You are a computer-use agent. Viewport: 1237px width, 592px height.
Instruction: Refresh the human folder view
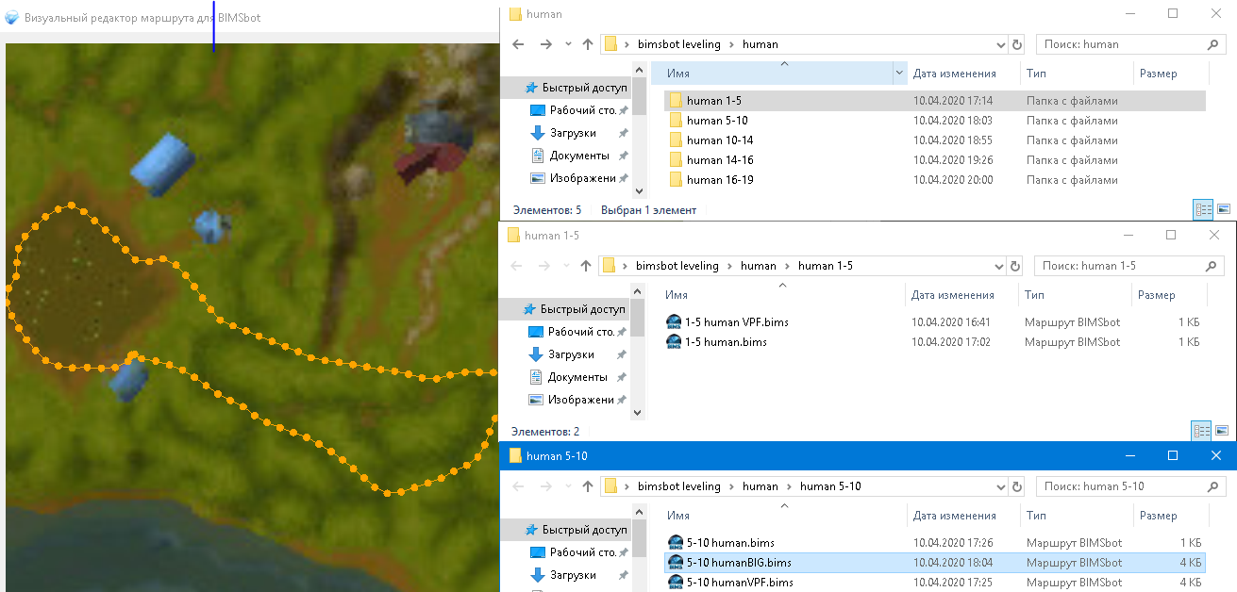coord(1016,44)
